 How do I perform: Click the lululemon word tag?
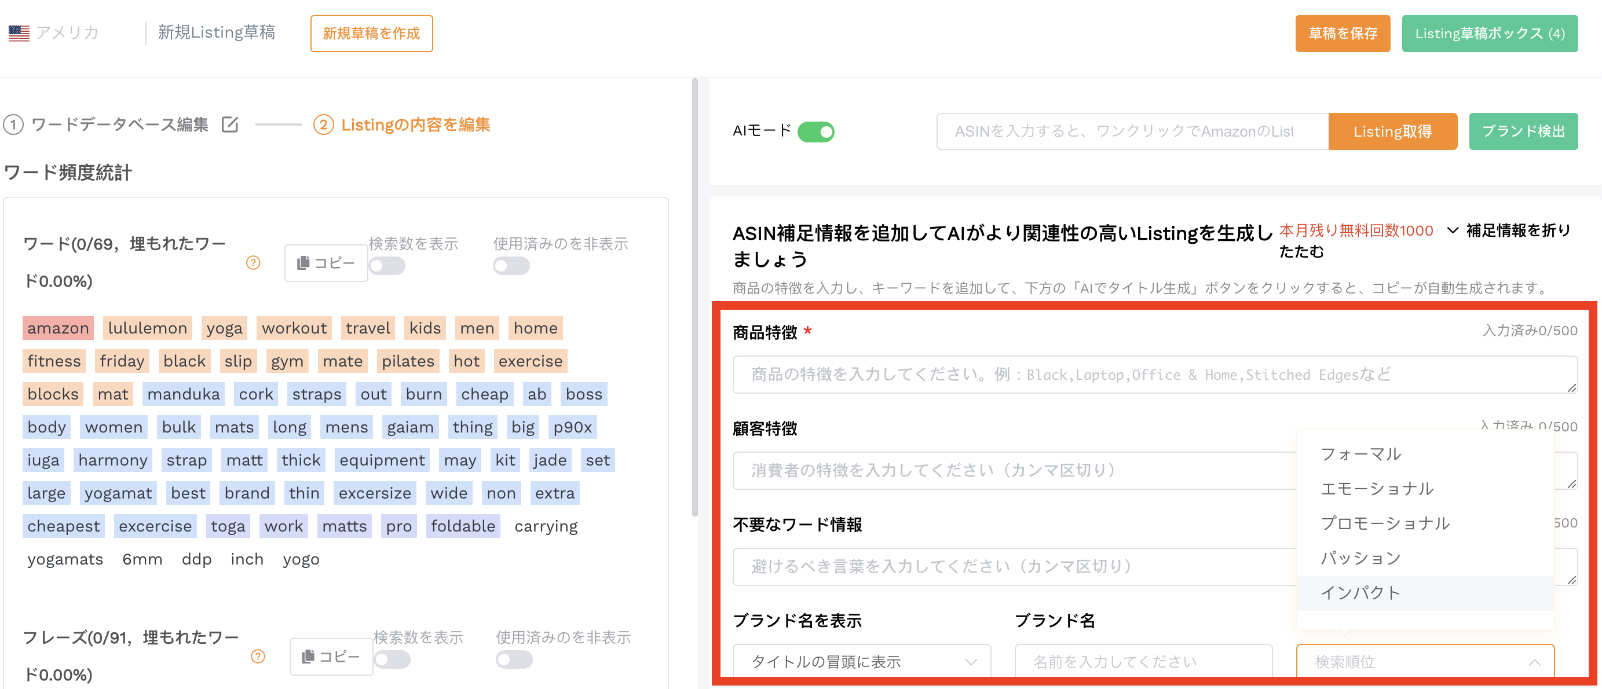point(147,328)
